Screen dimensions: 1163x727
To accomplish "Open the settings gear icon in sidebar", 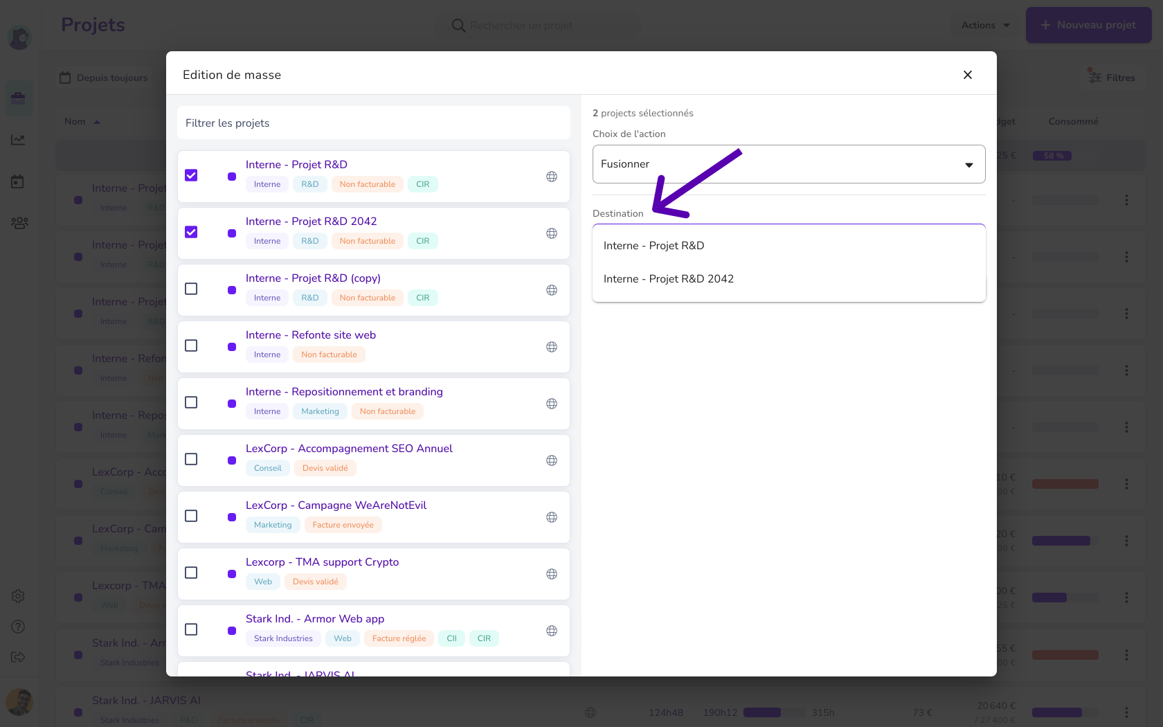I will [x=18, y=596].
